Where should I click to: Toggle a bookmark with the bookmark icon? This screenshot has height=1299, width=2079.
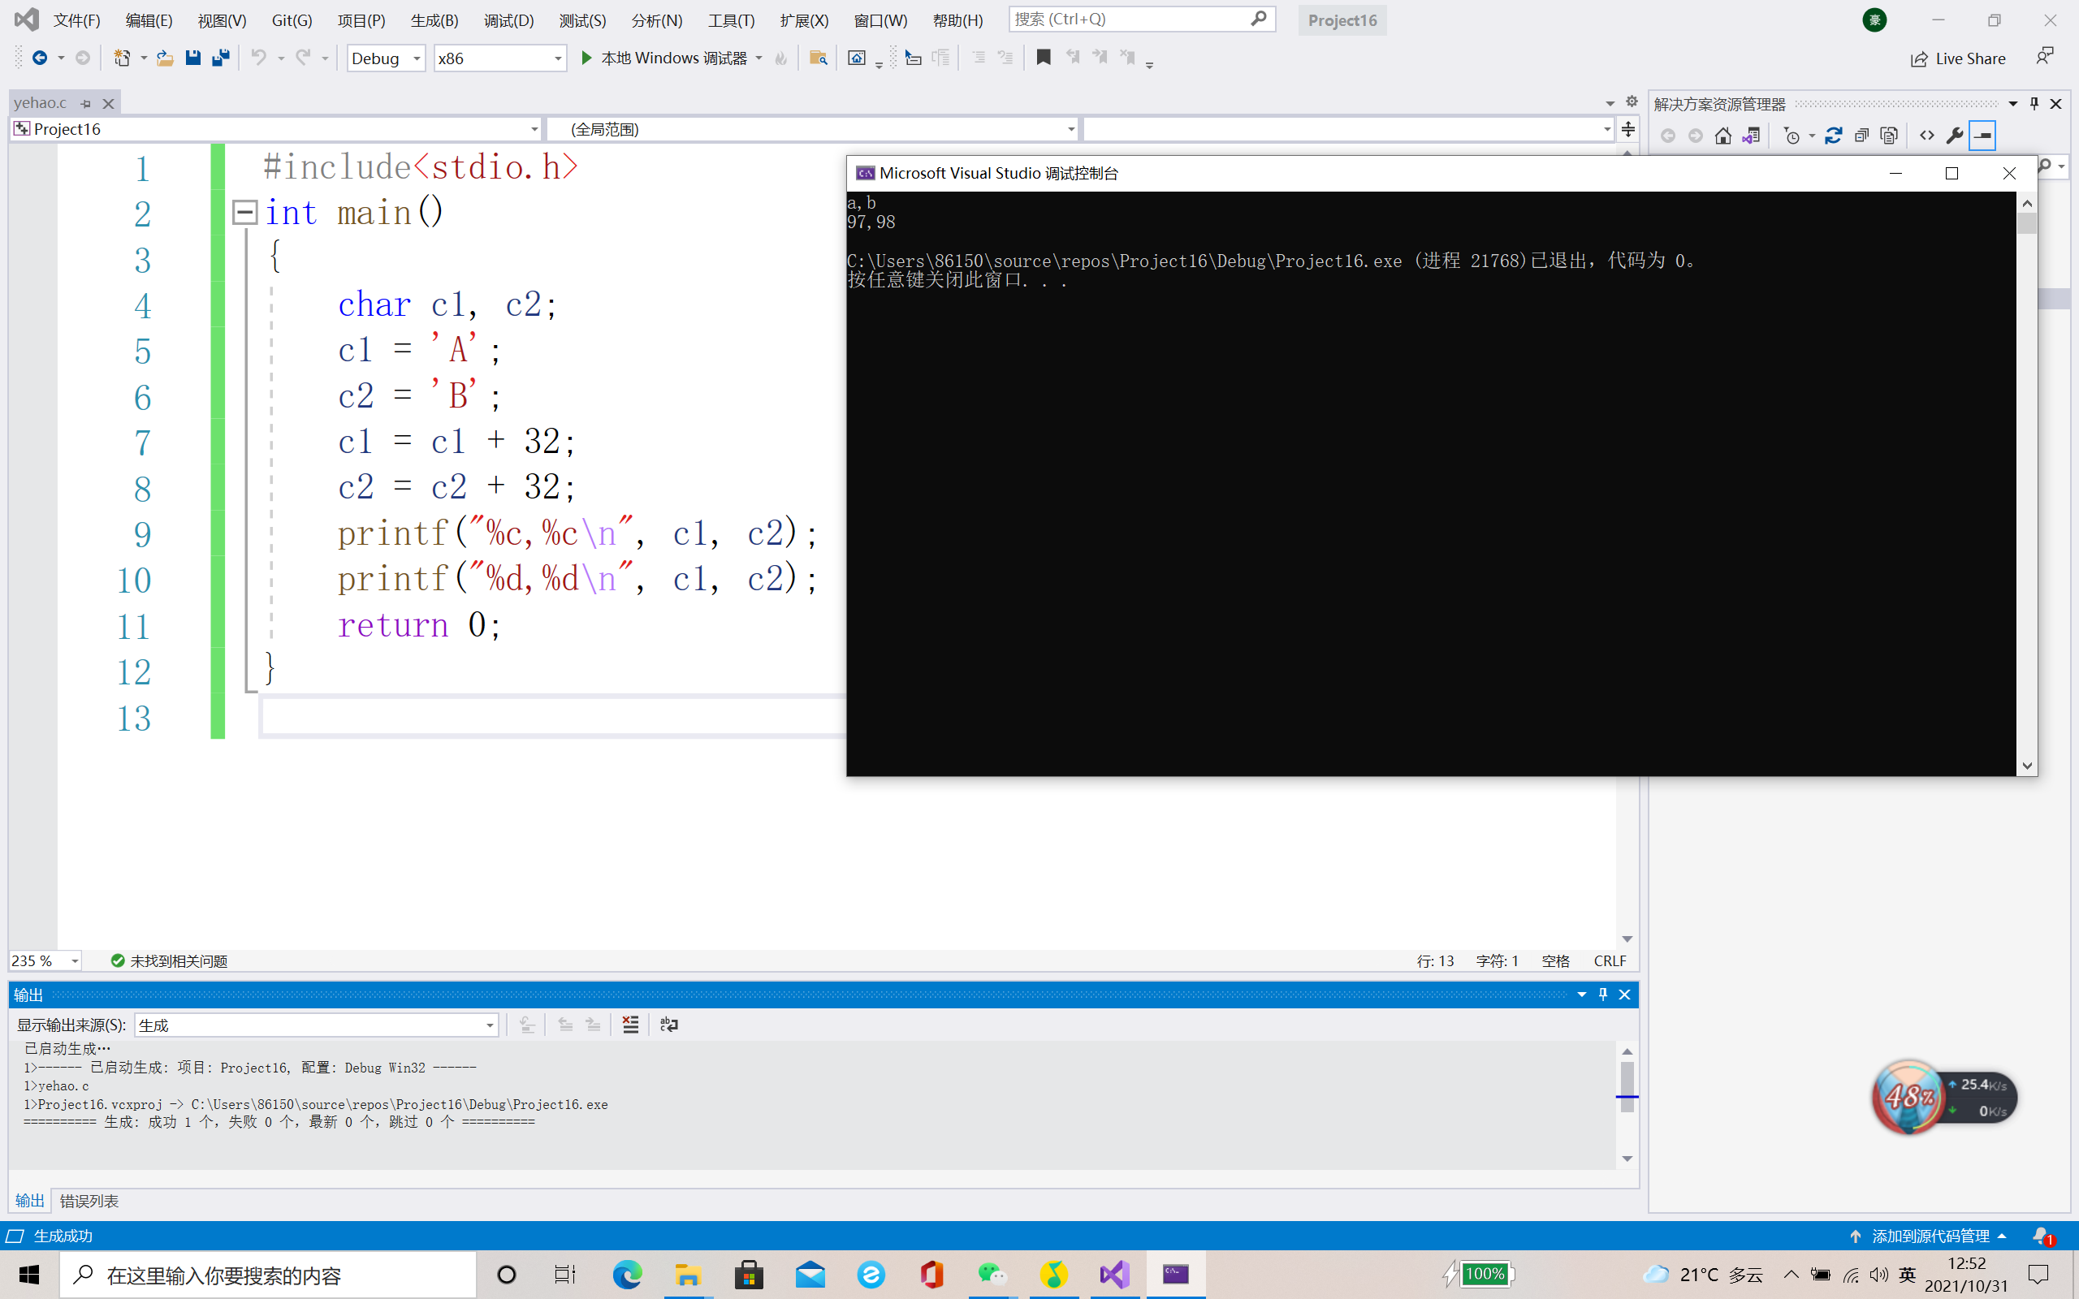1043,58
